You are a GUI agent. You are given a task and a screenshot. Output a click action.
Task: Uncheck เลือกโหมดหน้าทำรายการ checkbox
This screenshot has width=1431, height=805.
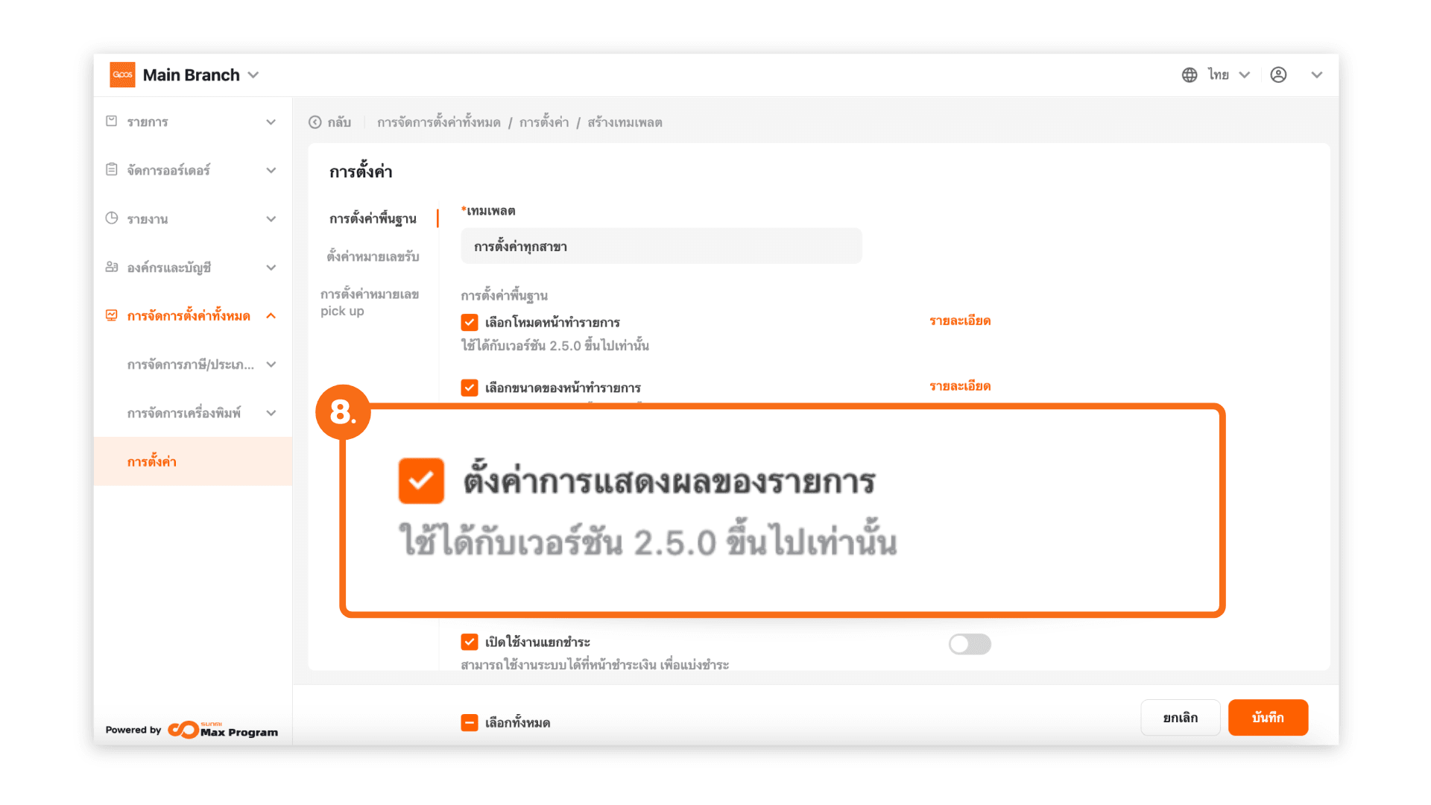coord(470,322)
